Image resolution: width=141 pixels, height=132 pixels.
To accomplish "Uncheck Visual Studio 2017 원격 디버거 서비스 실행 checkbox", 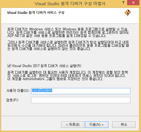I will (9, 66).
